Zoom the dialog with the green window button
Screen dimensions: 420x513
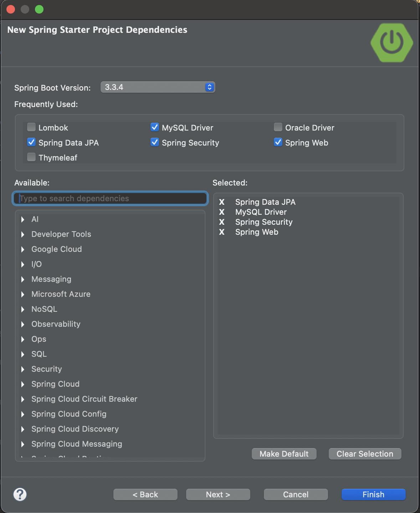(39, 9)
